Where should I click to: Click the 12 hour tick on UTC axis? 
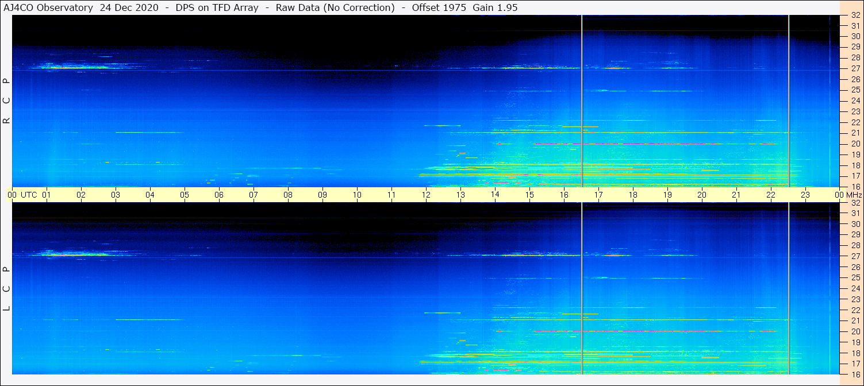pos(426,195)
